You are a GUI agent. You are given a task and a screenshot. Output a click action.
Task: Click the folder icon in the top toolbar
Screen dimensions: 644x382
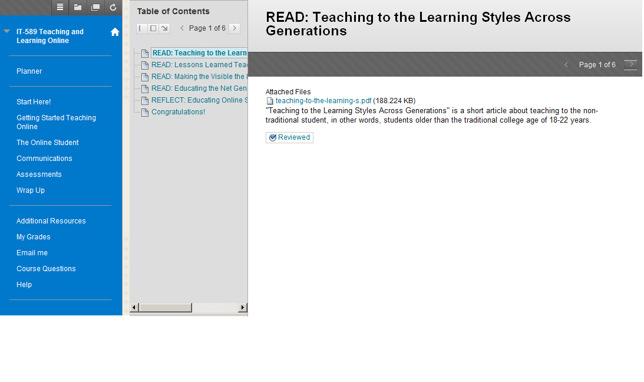click(78, 7)
